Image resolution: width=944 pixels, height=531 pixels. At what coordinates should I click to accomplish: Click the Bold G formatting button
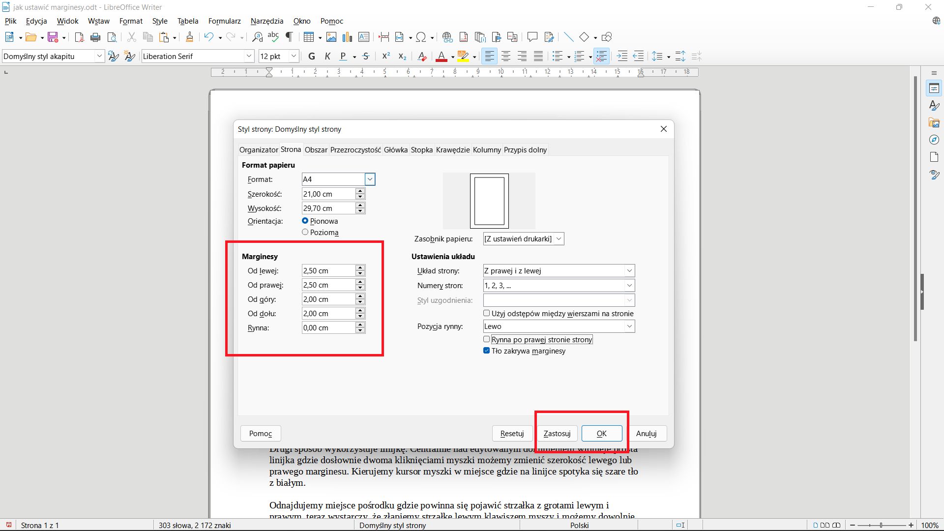(311, 57)
